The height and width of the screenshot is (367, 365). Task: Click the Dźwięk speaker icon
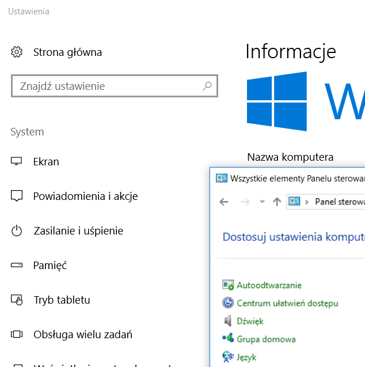click(228, 321)
